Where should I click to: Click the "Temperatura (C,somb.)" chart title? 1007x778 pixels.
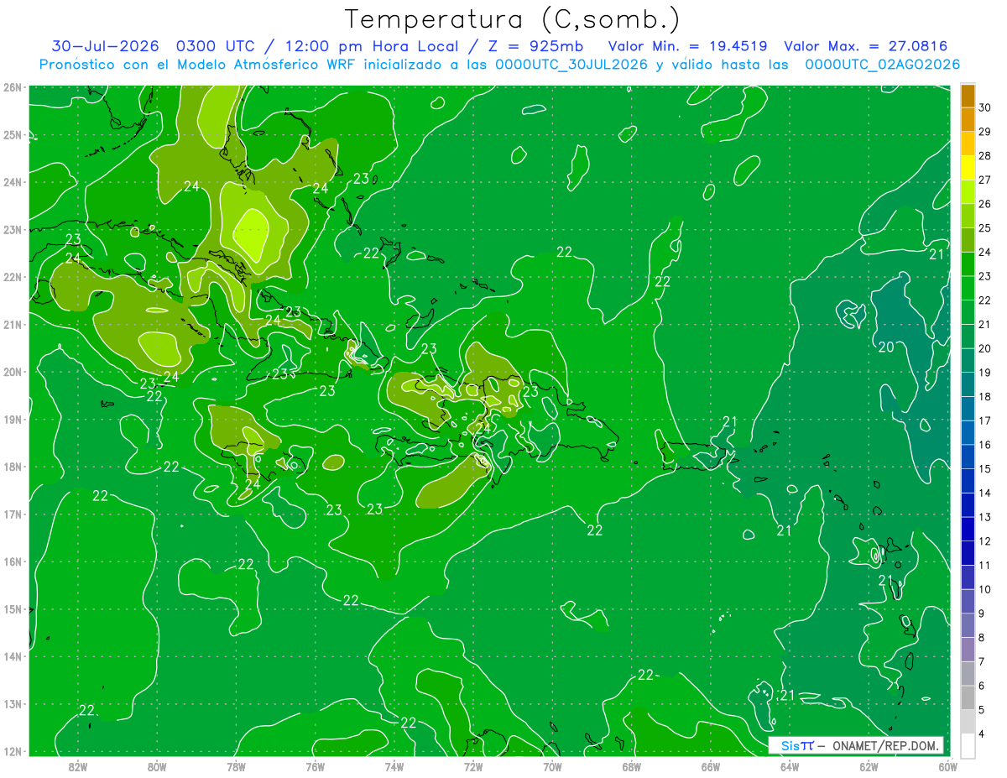(513, 19)
